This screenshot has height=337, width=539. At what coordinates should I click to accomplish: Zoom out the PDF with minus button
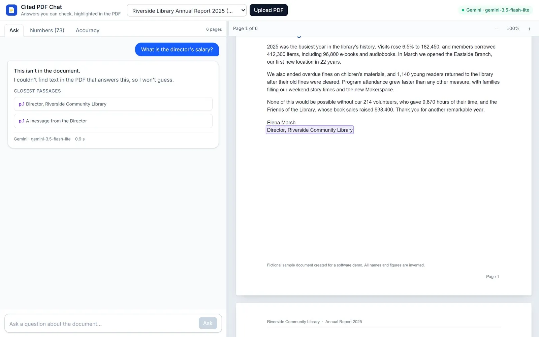[x=497, y=29]
